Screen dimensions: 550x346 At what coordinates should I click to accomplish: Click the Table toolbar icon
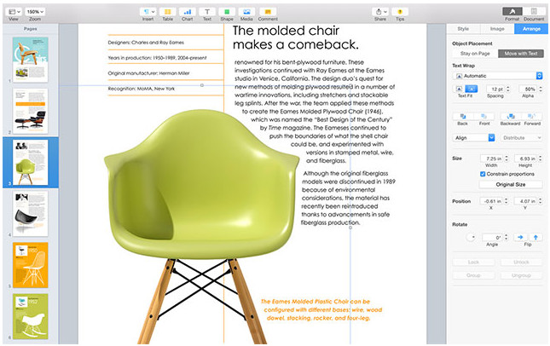pyautogui.click(x=168, y=12)
